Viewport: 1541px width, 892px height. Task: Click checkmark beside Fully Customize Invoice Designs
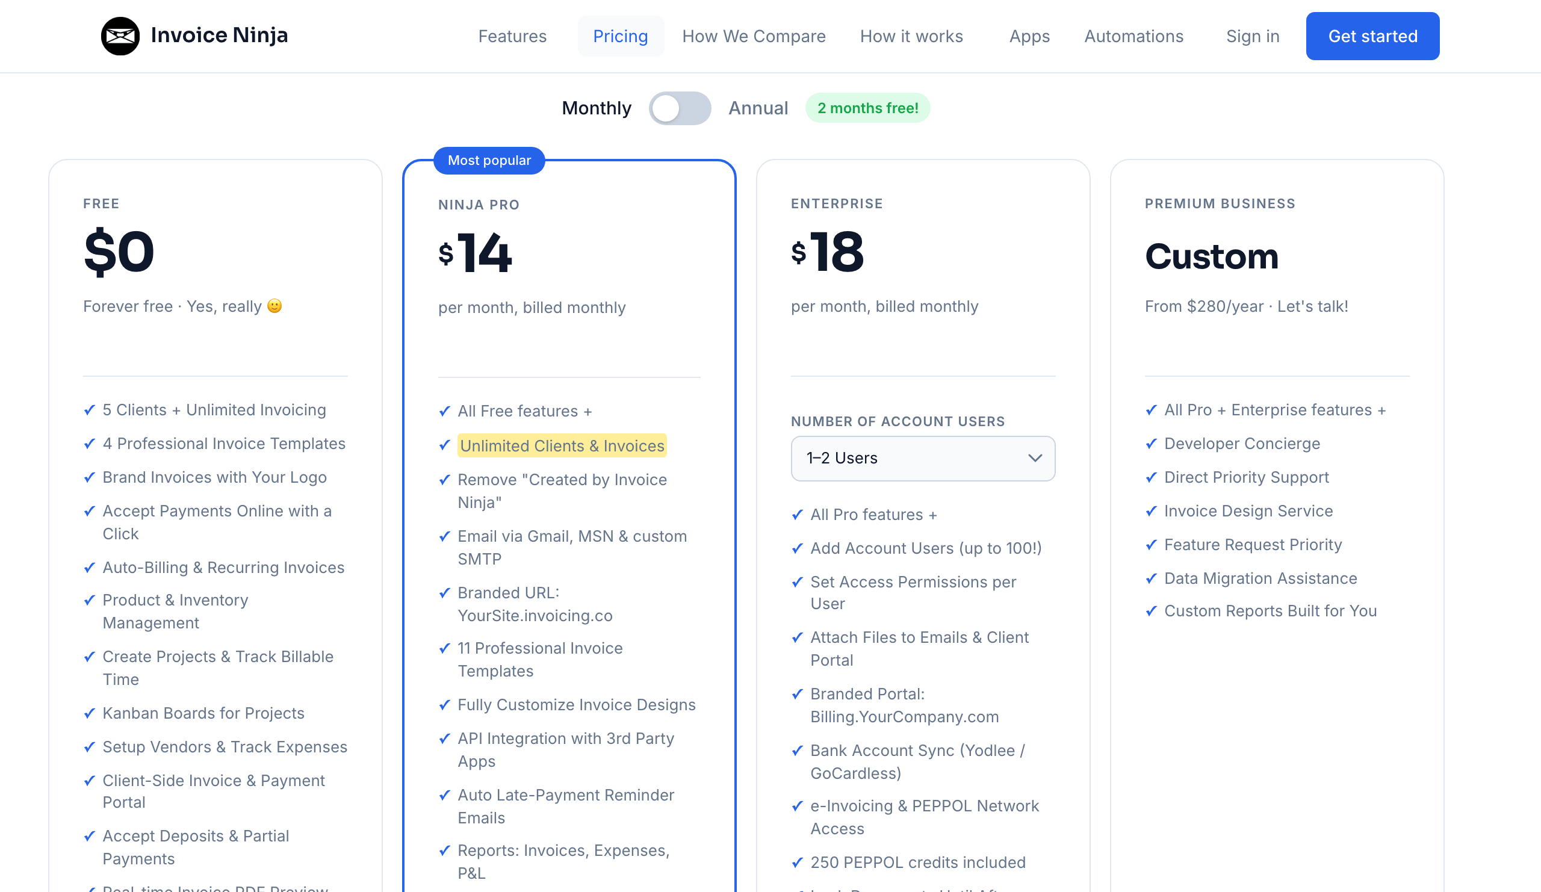pyautogui.click(x=445, y=705)
